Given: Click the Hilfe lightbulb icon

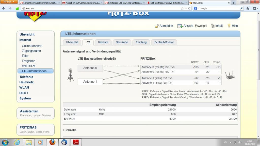Looking at the screenshot, I should (x=229, y=26).
